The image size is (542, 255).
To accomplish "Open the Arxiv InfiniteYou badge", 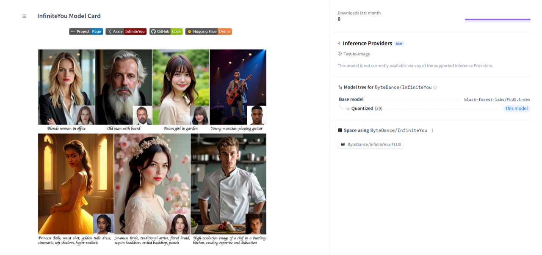I will click(126, 31).
